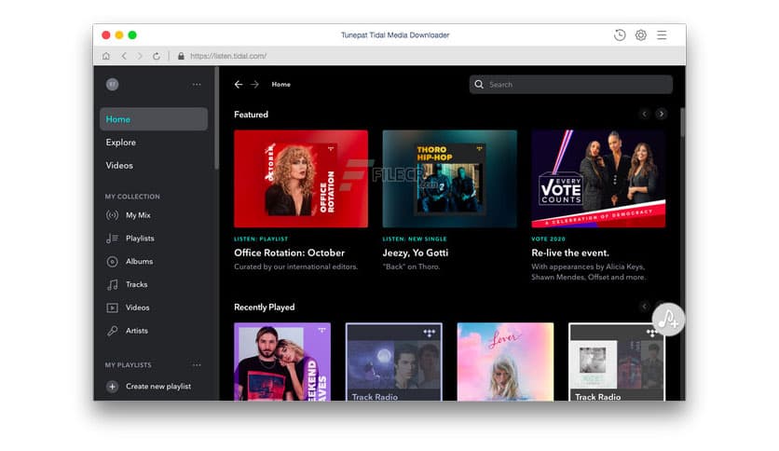Click the Tracks music note icon
Image resolution: width=779 pixels, height=451 pixels.
pos(112,284)
